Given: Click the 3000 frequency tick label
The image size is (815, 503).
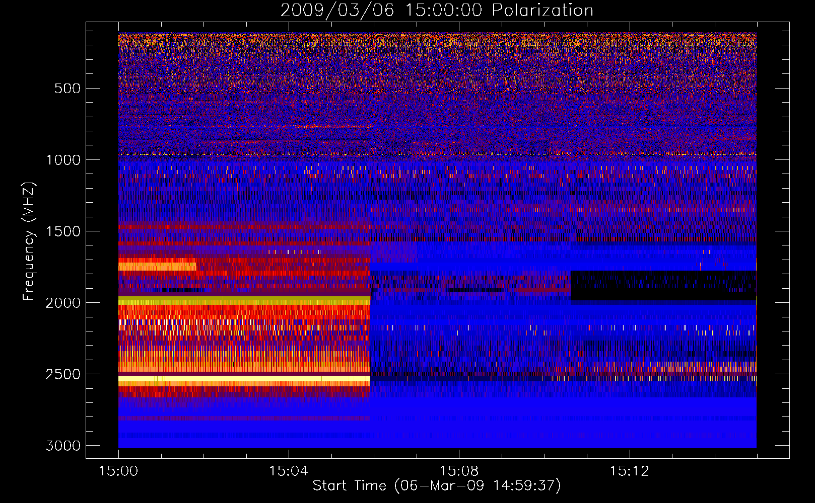Looking at the screenshot, I should click(63, 446).
